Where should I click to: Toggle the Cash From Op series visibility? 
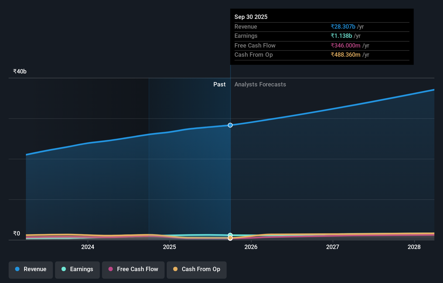(x=197, y=270)
